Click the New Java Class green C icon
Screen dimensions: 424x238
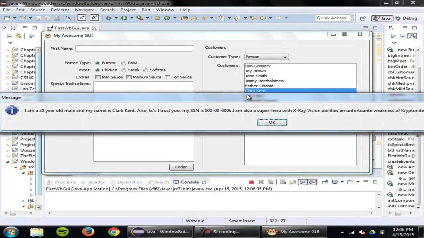coord(167,18)
